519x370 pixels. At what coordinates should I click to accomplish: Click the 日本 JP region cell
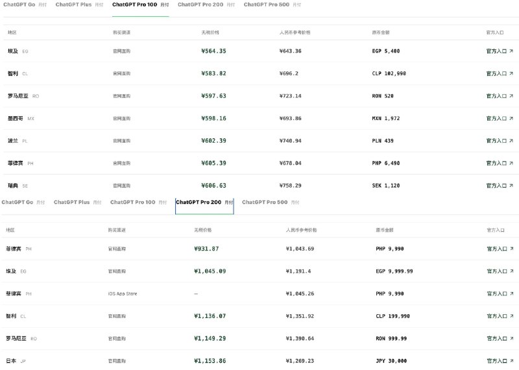(16, 361)
